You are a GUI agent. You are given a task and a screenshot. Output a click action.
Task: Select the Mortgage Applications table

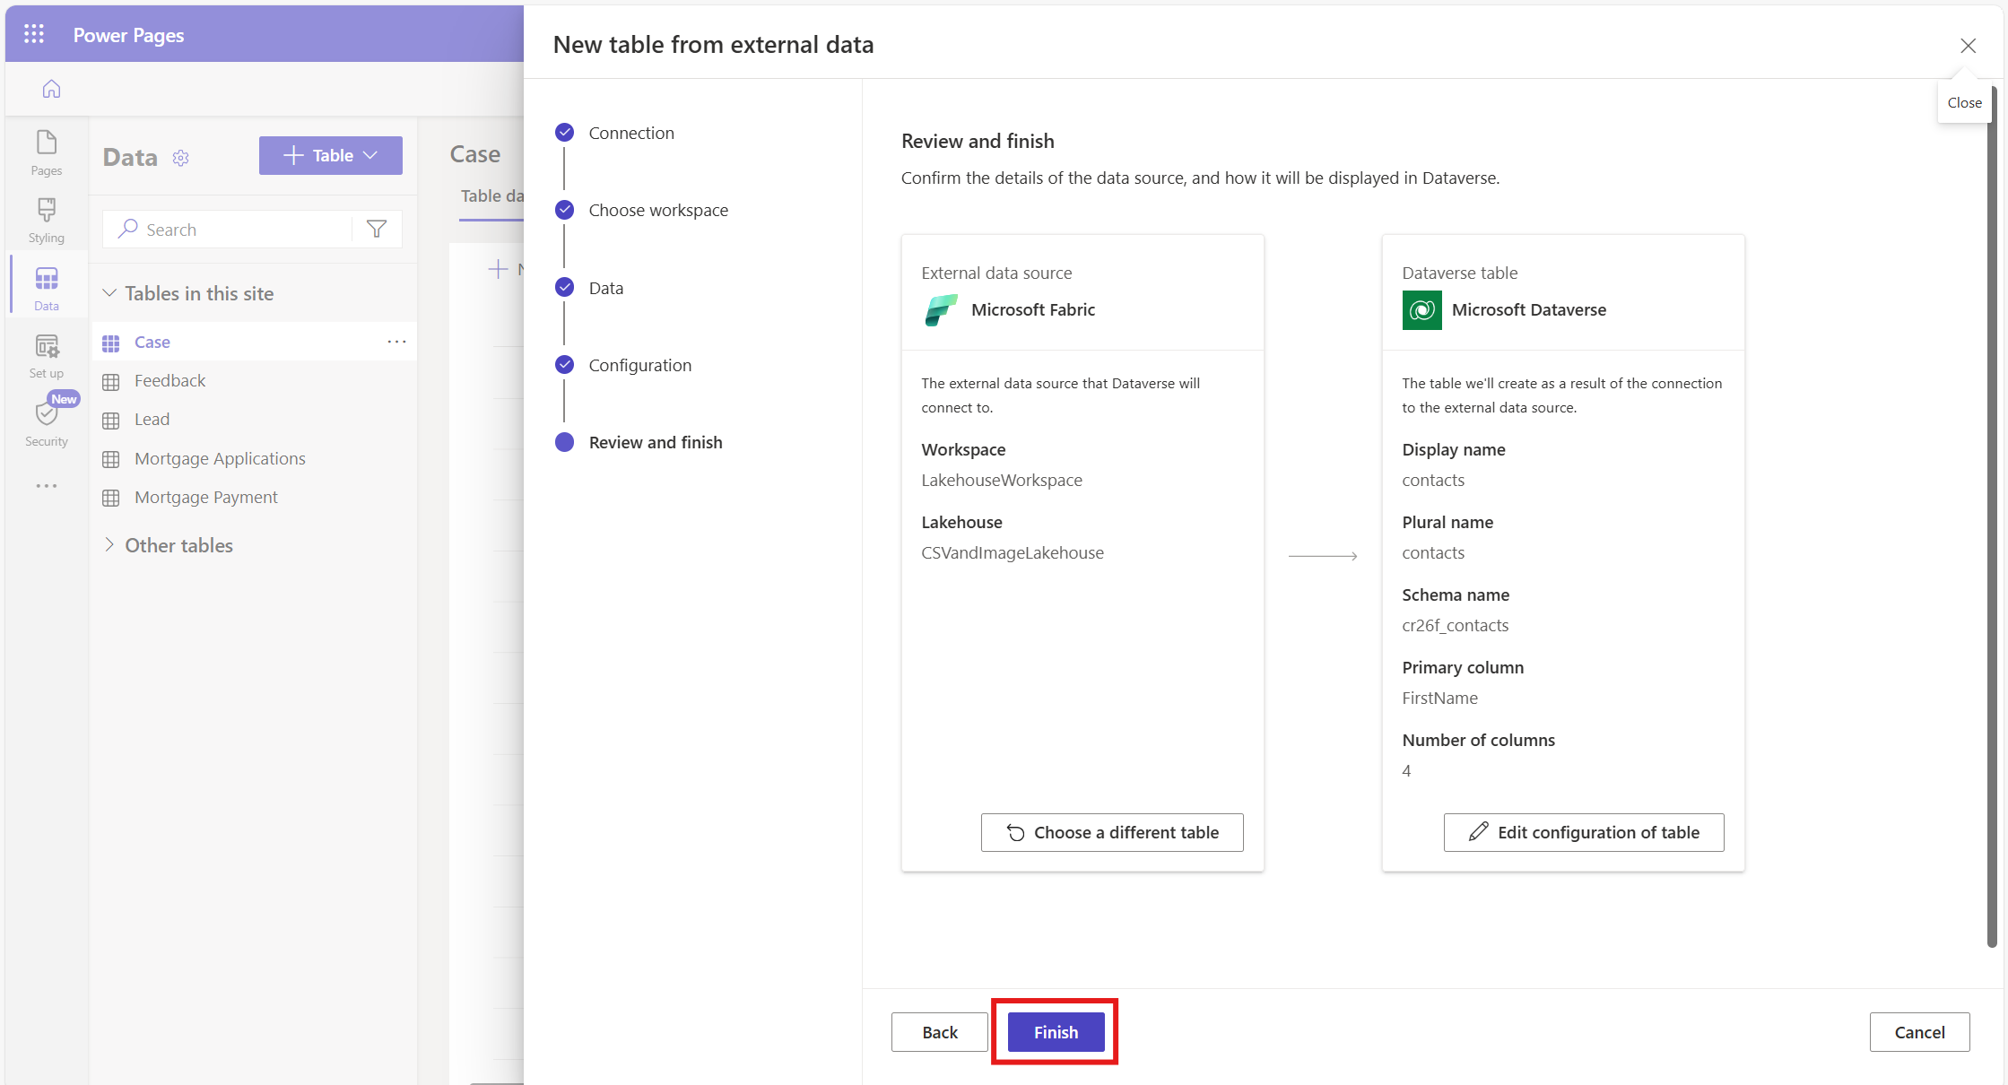point(220,458)
